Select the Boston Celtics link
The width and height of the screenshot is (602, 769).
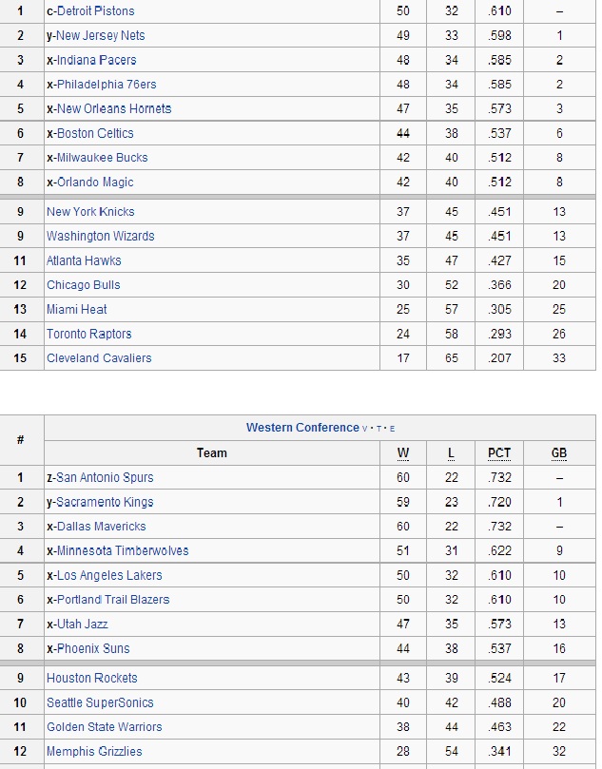pos(95,133)
